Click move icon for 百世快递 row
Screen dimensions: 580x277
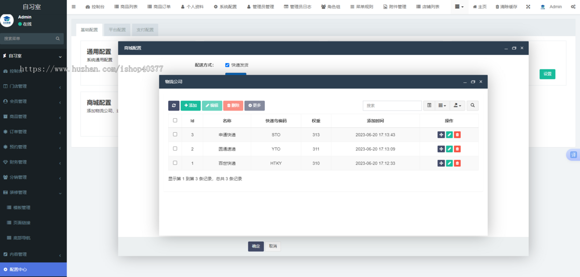[x=441, y=163]
